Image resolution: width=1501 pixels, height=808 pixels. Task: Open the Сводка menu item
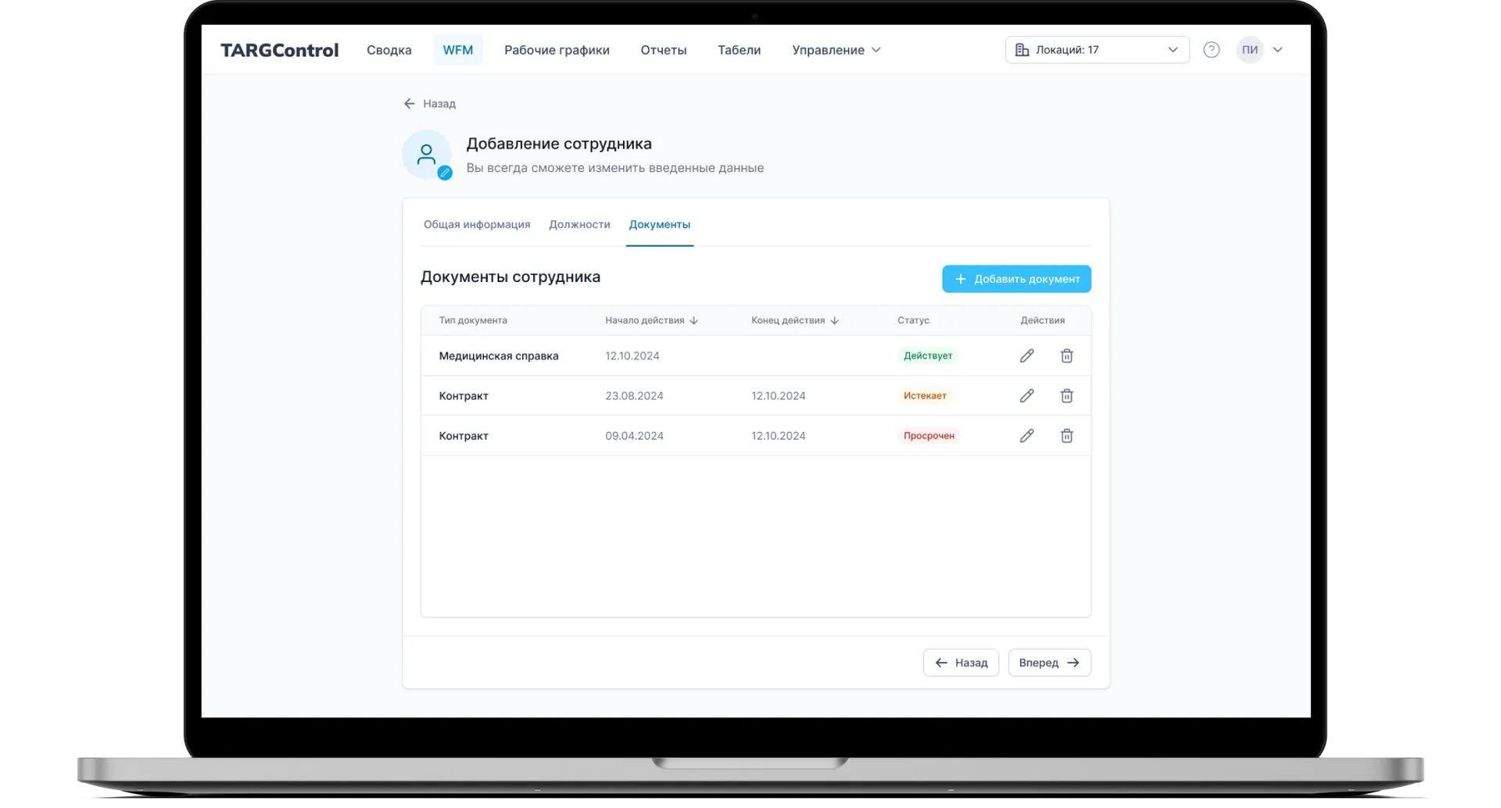[x=389, y=50]
